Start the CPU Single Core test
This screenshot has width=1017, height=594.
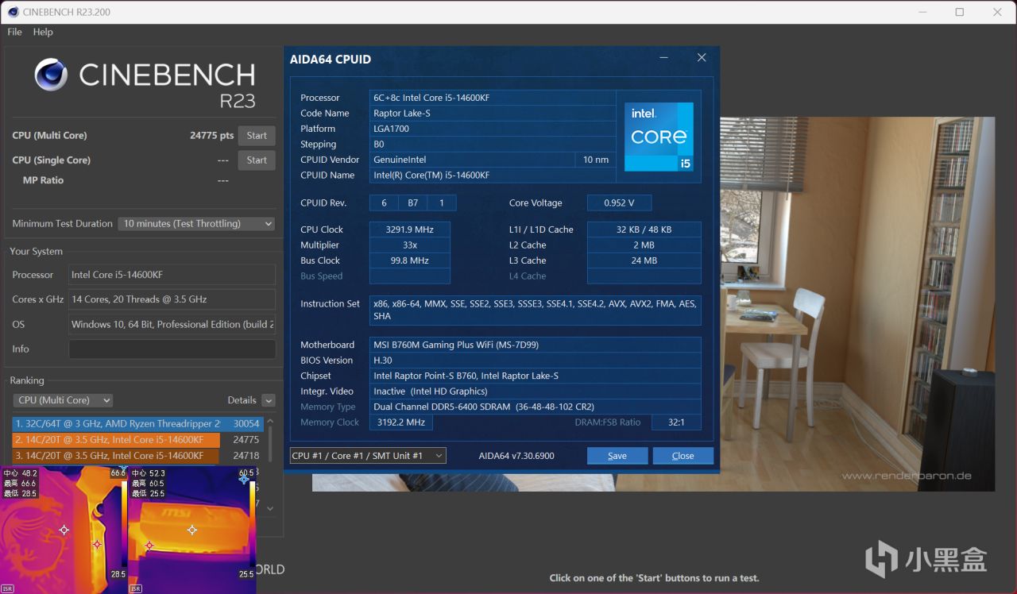click(x=257, y=160)
